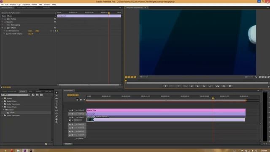The image size is (270, 152).
Task: Expand the Audio Transitions folder
Action: click(2, 104)
